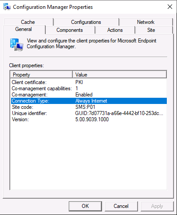177x215 pixels.
Task: Dismiss the dialog with Cancel
Action: (121, 206)
